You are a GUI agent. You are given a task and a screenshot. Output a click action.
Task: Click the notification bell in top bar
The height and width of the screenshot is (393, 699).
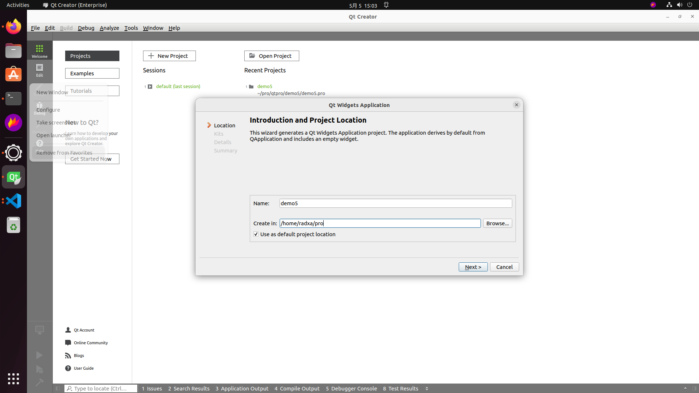[386, 5]
